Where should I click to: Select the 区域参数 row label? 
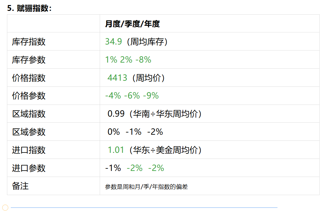29,132
